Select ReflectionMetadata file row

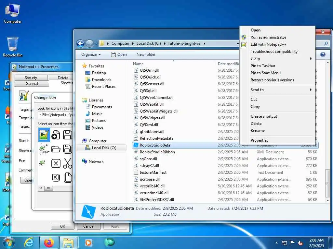tap(156, 138)
